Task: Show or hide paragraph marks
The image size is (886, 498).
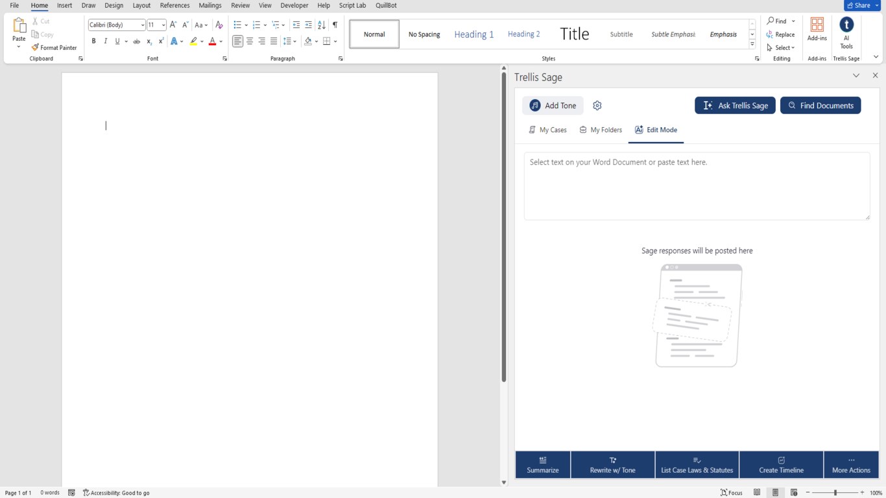Action: point(335,25)
